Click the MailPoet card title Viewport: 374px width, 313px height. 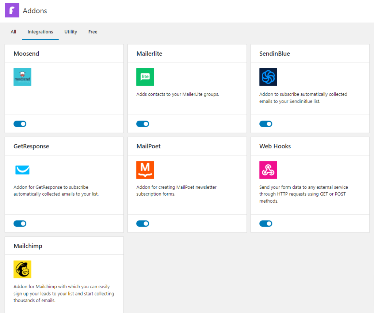[148, 146]
